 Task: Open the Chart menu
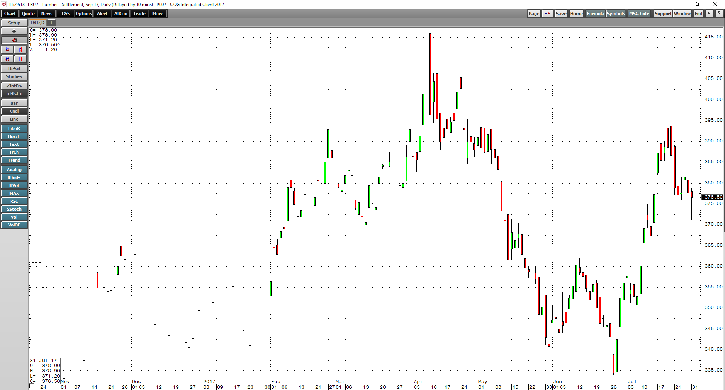pyautogui.click(x=10, y=14)
